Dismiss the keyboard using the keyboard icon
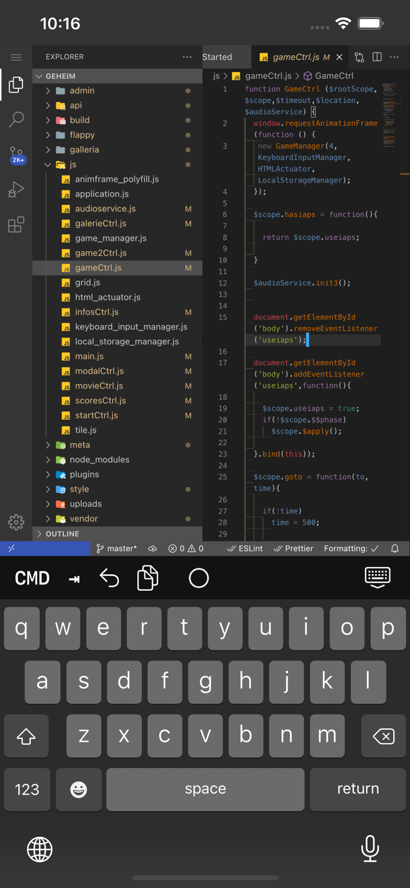This screenshot has width=410, height=888. 377,577
